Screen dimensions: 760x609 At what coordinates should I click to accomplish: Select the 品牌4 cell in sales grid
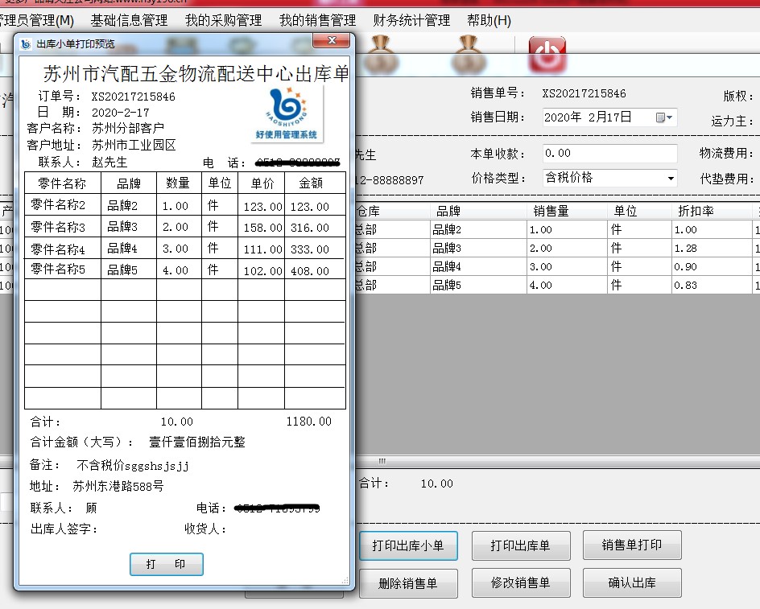click(x=478, y=266)
